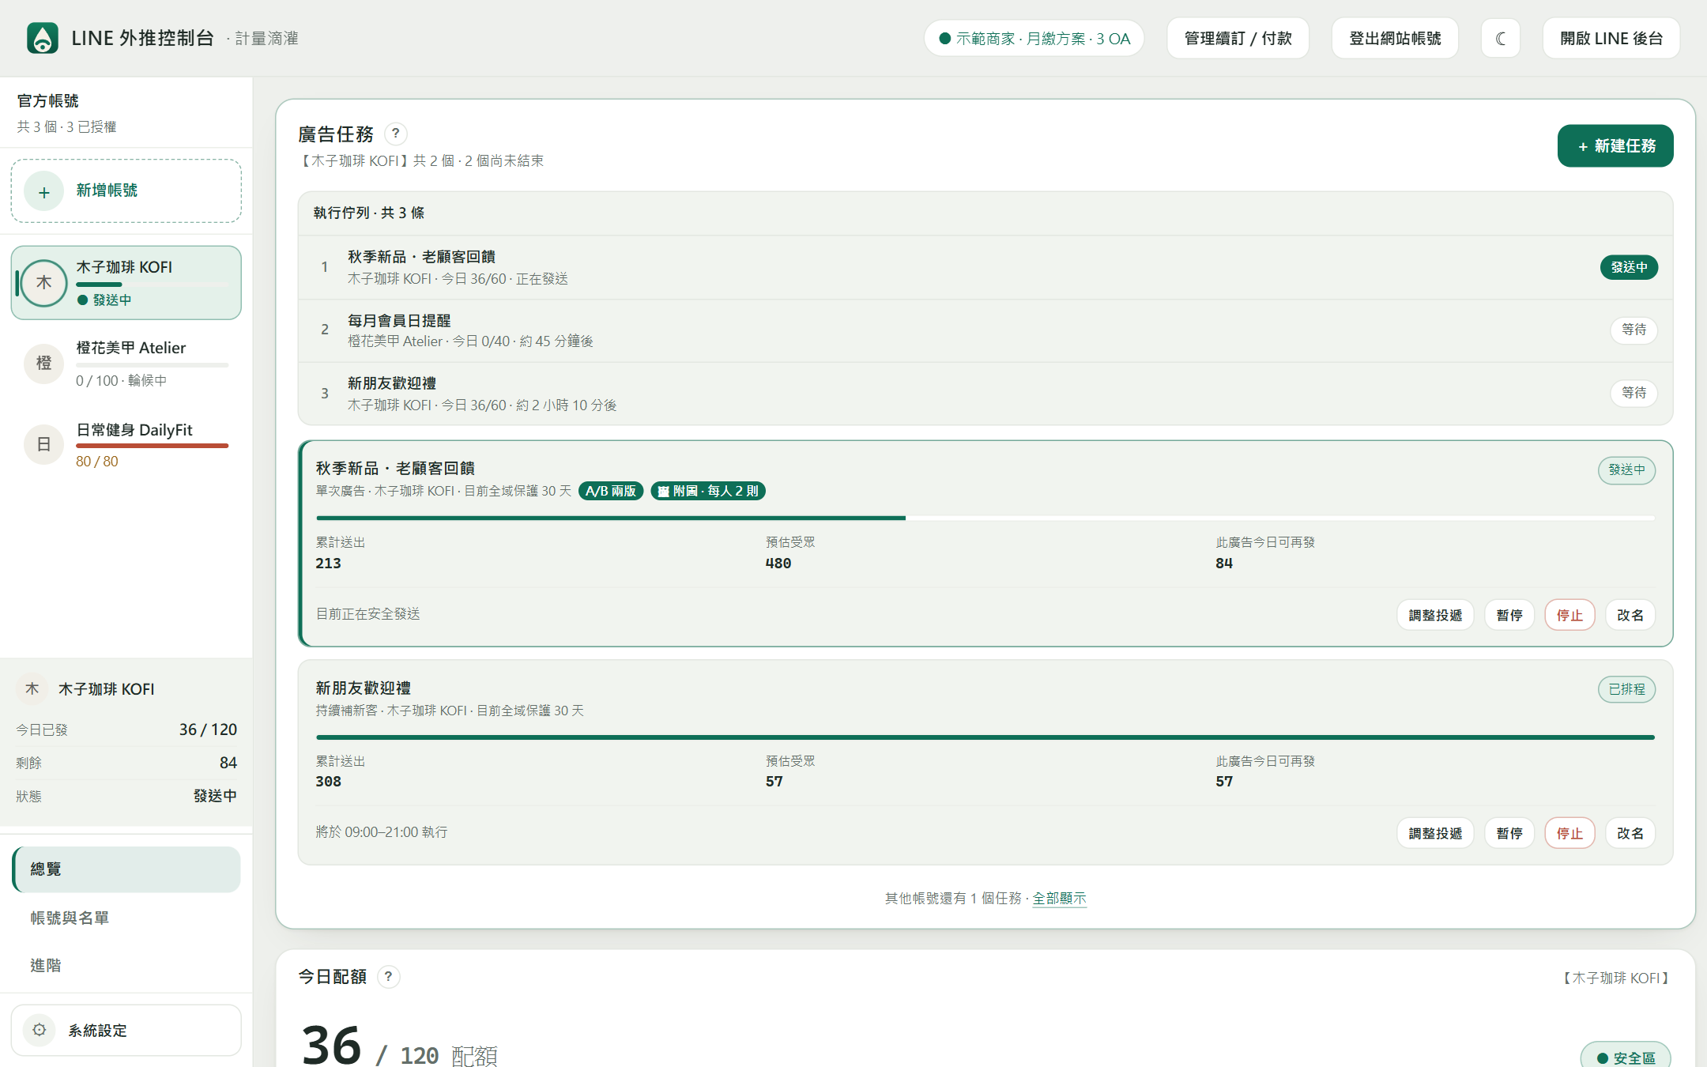Click the 等待 badge in queue row 3

1634,393
